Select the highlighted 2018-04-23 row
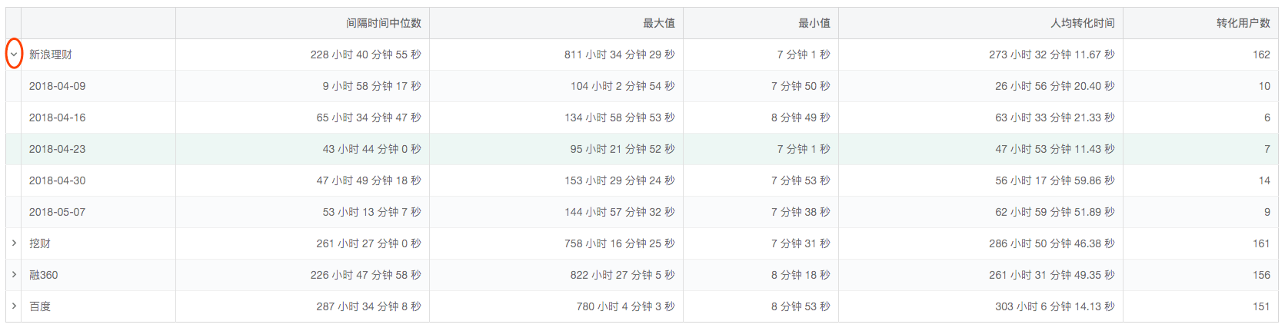This screenshot has width=1285, height=331. pos(642,149)
